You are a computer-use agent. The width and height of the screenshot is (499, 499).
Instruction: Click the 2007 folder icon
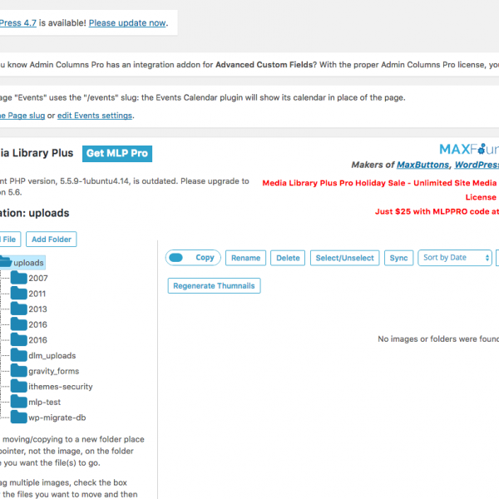click(19, 278)
